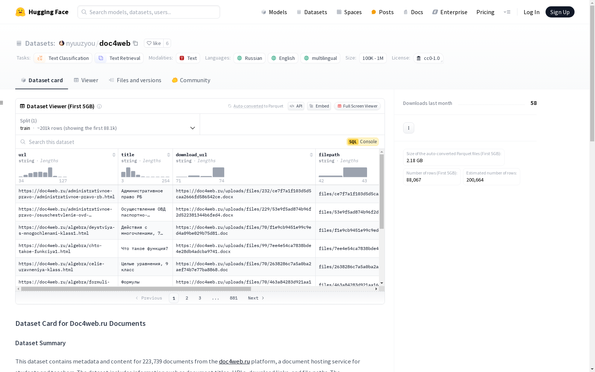Open Enterprise page
The height and width of the screenshot is (372, 595).
pyautogui.click(x=450, y=12)
